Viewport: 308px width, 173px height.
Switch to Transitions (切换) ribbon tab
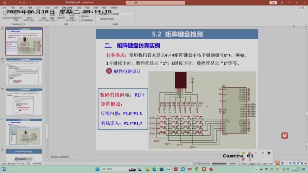(47, 8)
